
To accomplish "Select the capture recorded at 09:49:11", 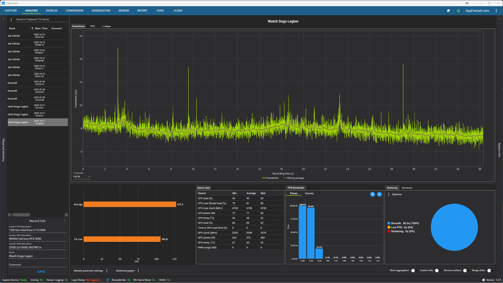I will (x=38, y=67).
